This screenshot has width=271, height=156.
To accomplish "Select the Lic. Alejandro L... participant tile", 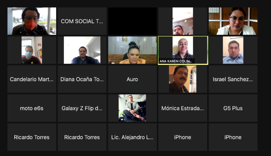I will [x=132, y=137].
